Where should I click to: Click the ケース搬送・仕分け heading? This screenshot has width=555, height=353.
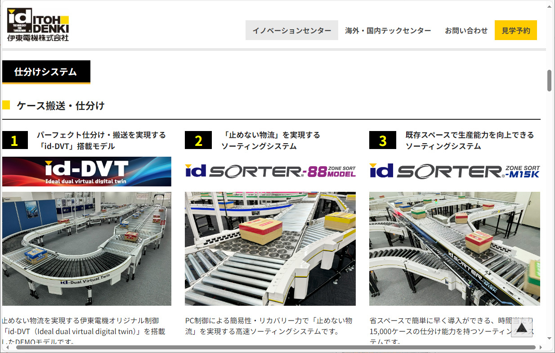[60, 106]
